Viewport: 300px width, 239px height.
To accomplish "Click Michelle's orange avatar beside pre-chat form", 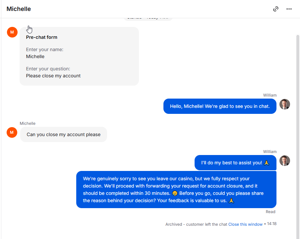I will pyautogui.click(x=12, y=32).
